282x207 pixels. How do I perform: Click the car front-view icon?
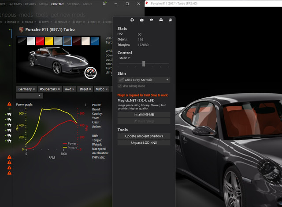click(161, 20)
